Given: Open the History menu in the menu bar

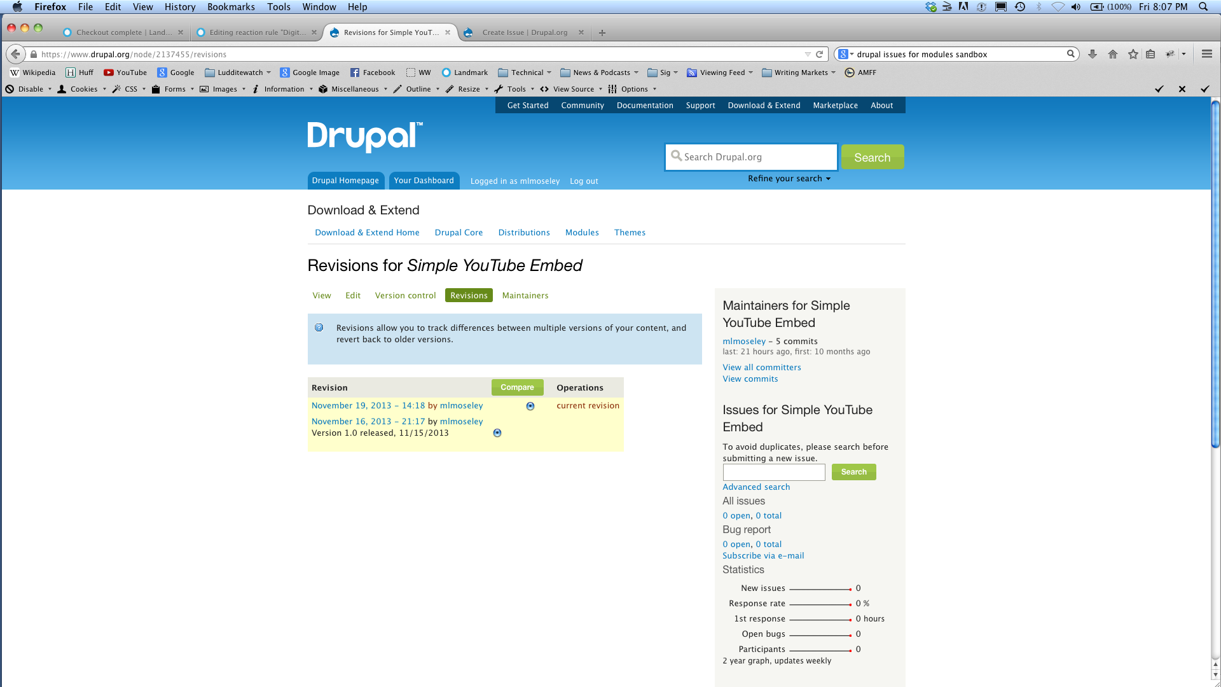Looking at the screenshot, I should tap(180, 7).
